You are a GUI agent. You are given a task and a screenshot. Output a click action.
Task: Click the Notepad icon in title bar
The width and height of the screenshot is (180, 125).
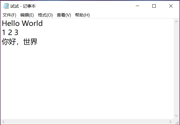pos(6,6)
